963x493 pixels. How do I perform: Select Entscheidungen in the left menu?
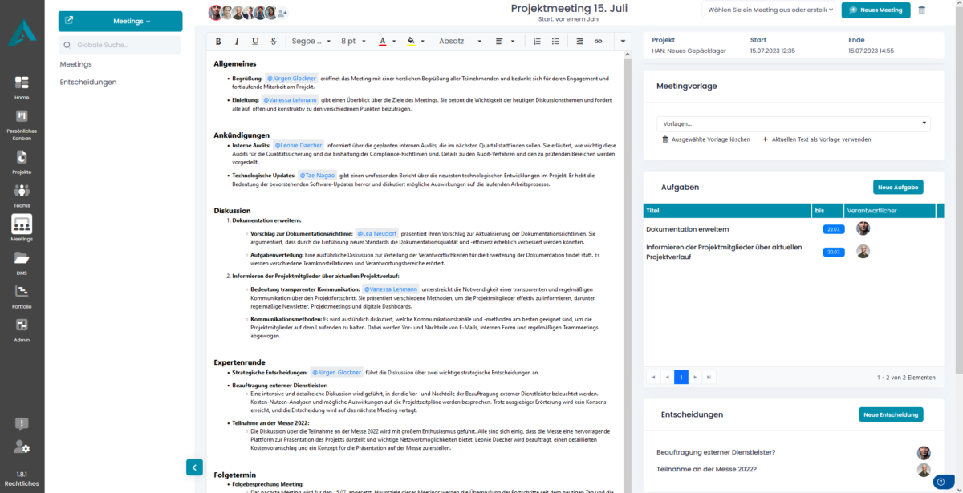88,82
